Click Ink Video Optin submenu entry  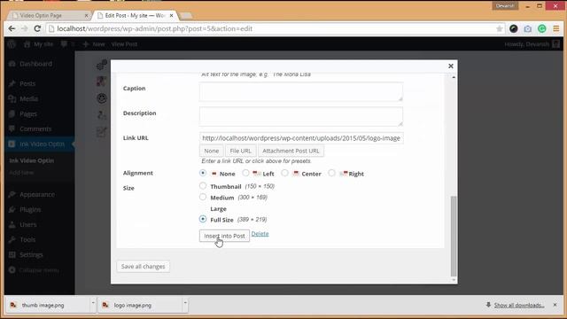tap(32, 160)
